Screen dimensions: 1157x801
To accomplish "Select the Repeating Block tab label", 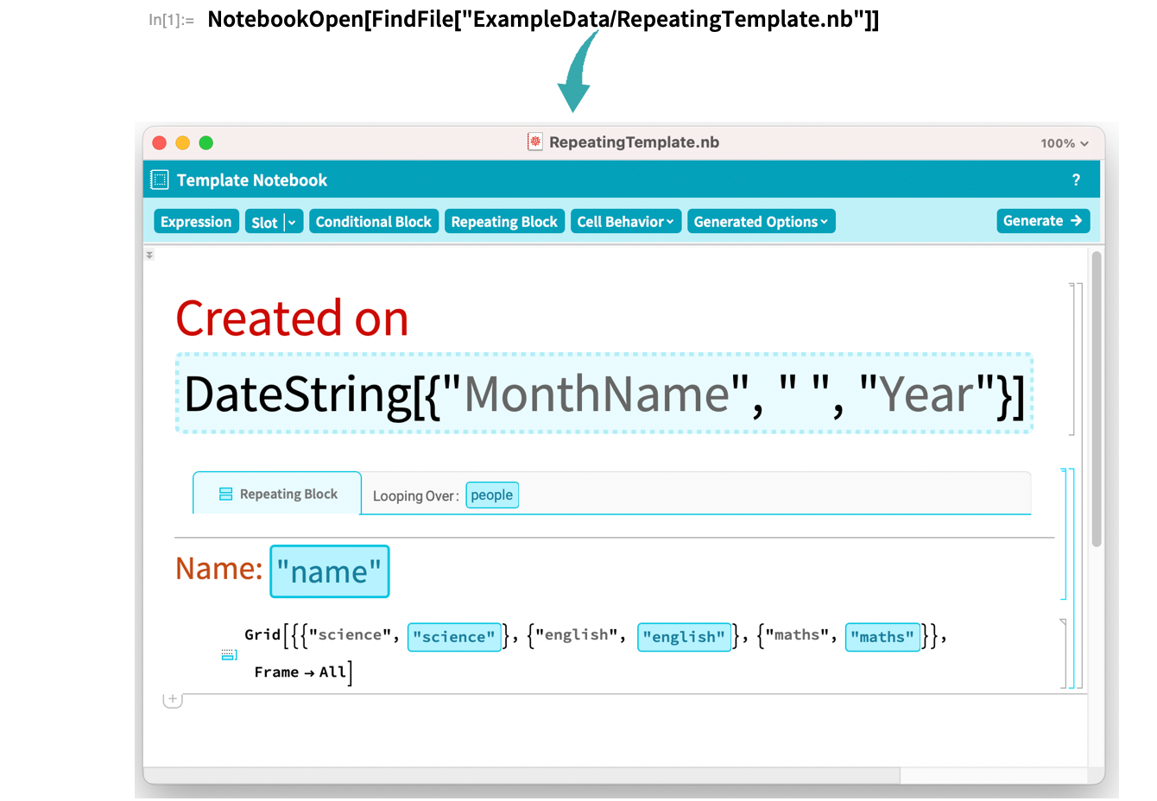I will click(x=288, y=494).
